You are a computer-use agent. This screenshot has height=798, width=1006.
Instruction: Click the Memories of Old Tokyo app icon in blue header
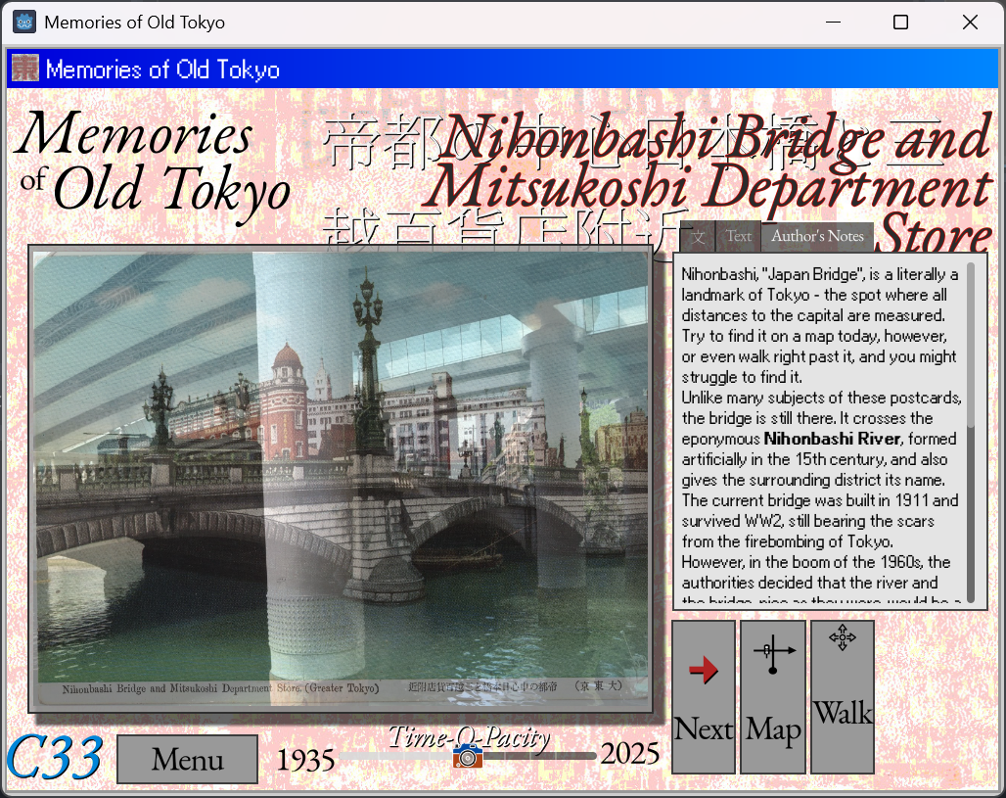click(x=25, y=69)
